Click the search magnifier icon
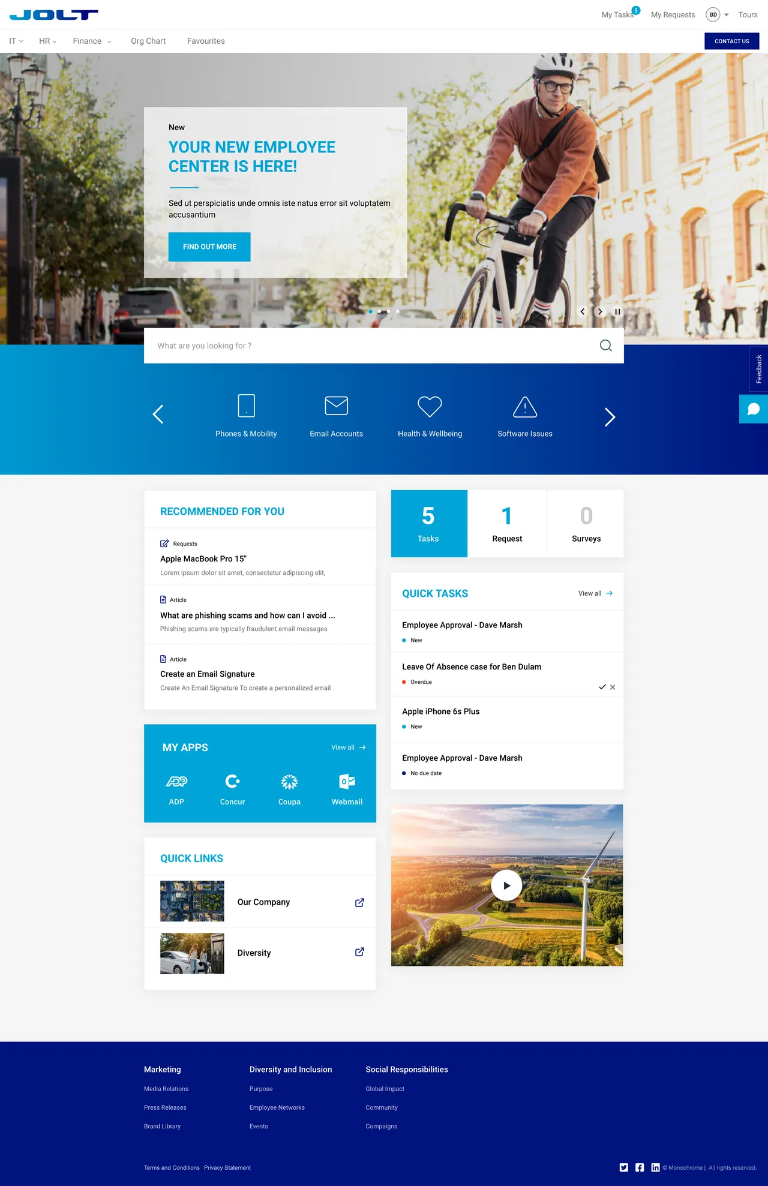This screenshot has width=768, height=1186. tap(606, 346)
